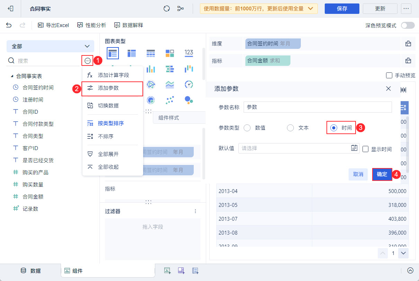419x281 pixels.
Task: Click the 指标 row toolbox icon
Action: pyautogui.click(x=408, y=61)
